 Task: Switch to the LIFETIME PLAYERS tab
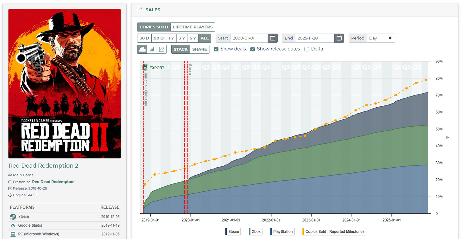[x=193, y=27]
